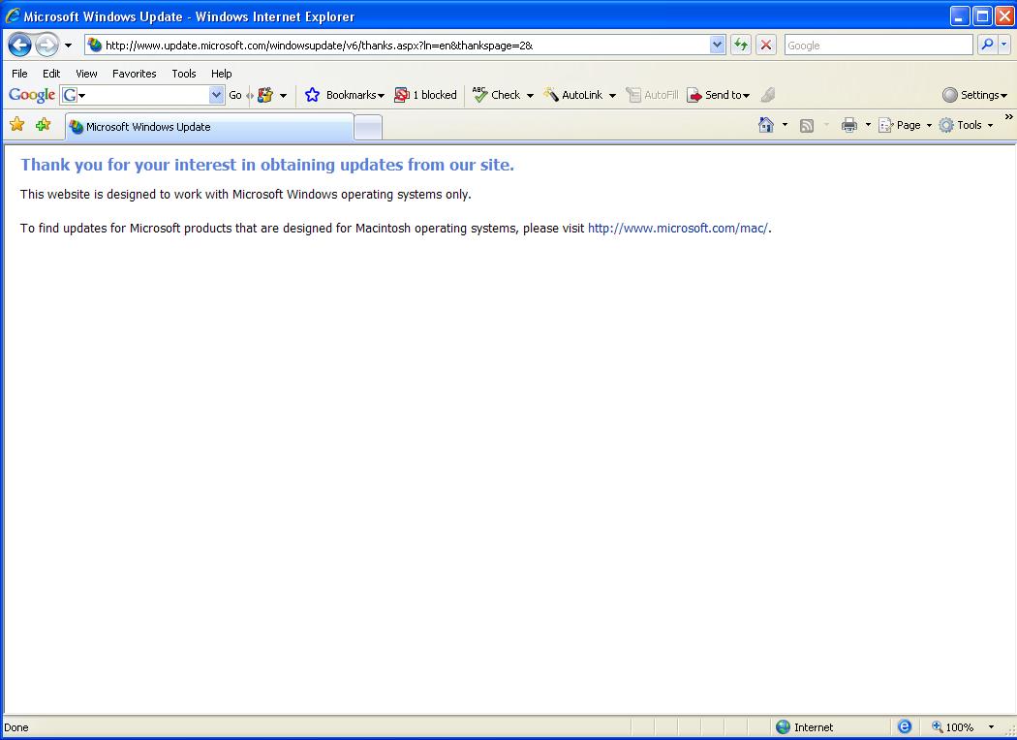The width and height of the screenshot is (1017, 740).
Task: Click Add to Favorites star-plus icon
Action: [x=43, y=125]
